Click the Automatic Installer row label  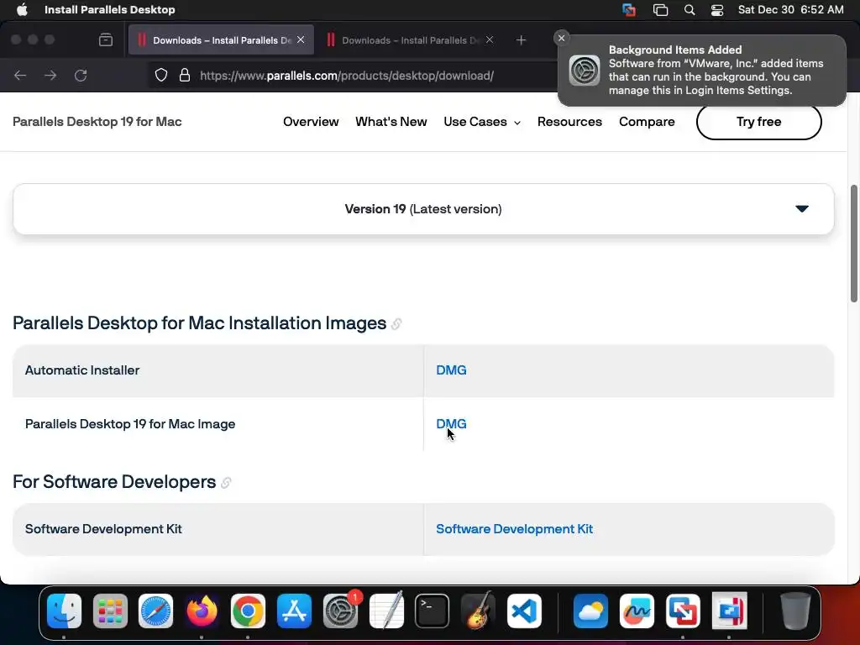tap(82, 370)
